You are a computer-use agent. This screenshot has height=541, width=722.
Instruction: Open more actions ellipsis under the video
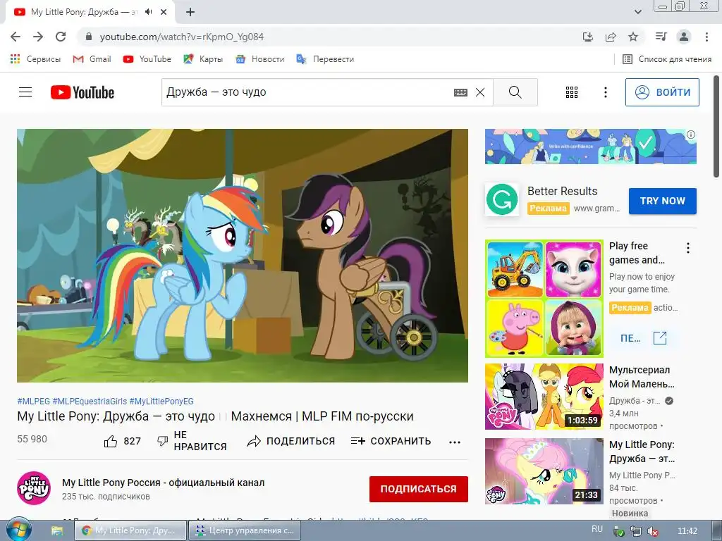point(455,442)
